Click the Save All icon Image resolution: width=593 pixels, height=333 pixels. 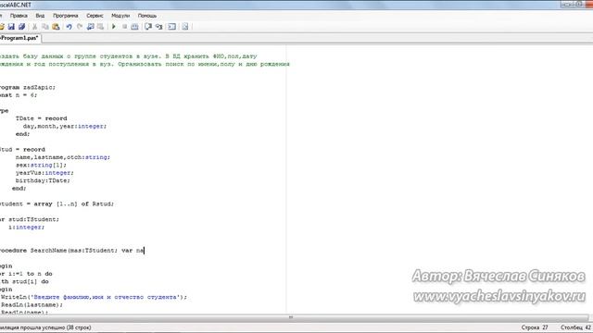coord(22,27)
